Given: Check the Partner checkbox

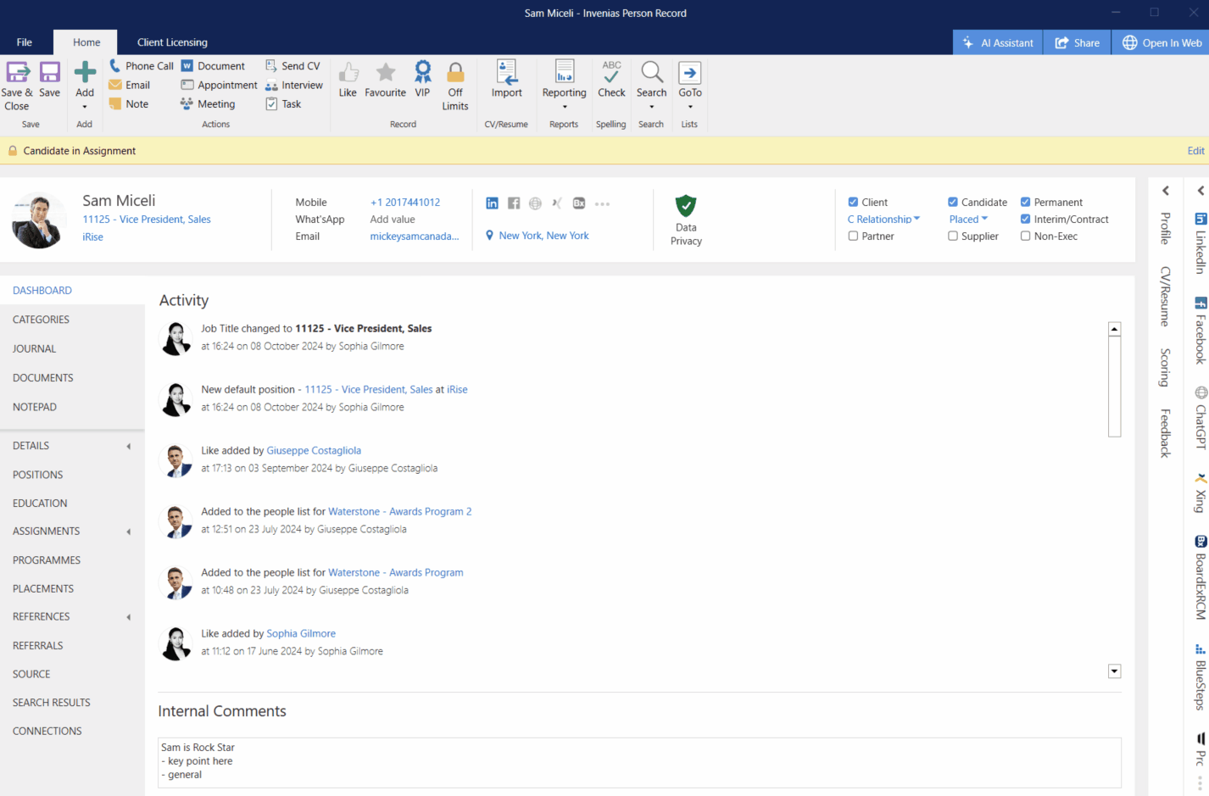Looking at the screenshot, I should pyautogui.click(x=853, y=236).
